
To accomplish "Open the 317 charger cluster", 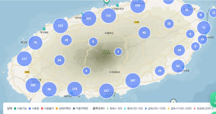I will click(x=107, y=91).
